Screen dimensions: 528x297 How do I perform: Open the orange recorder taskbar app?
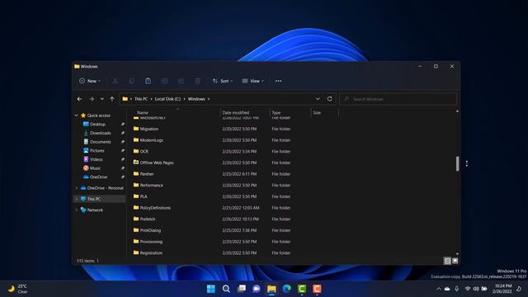click(317, 289)
